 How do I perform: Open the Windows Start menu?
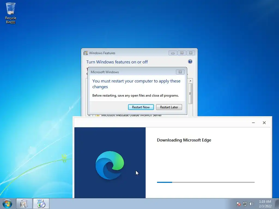tap(7, 204)
